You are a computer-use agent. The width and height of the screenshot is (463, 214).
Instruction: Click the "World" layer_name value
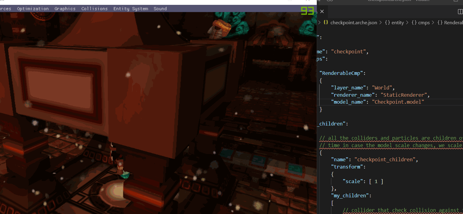pyautogui.click(x=382, y=88)
